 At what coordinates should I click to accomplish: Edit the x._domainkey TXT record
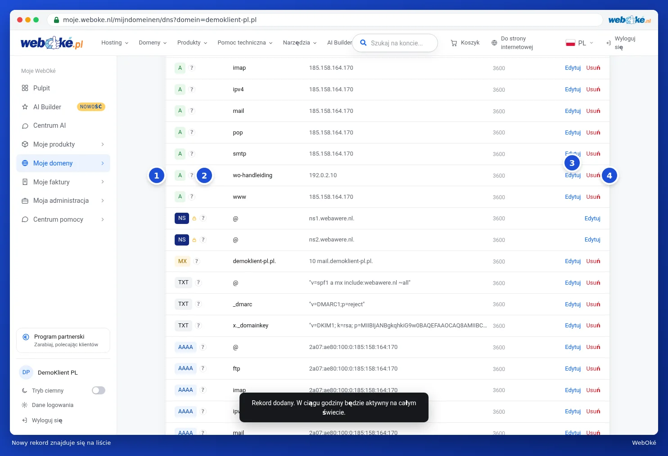573,326
